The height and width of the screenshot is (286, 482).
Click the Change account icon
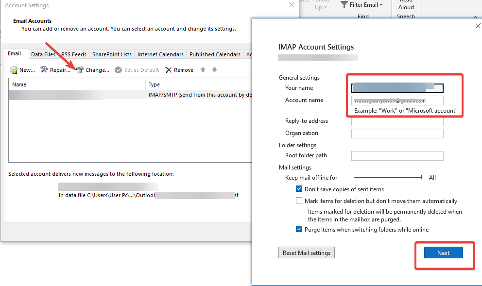coord(79,69)
